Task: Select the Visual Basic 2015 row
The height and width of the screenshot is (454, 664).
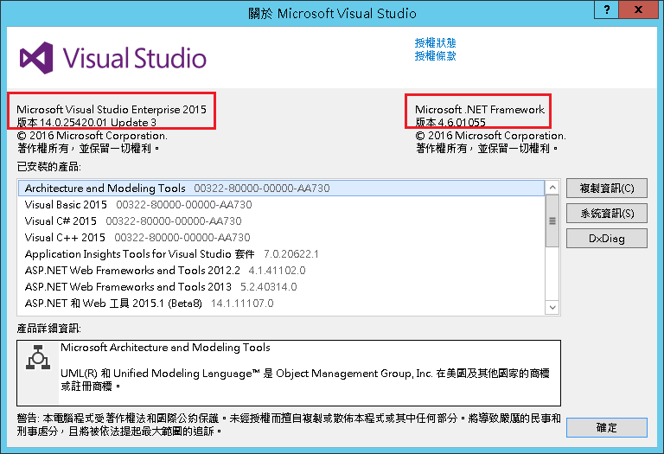Action: click(281, 205)
